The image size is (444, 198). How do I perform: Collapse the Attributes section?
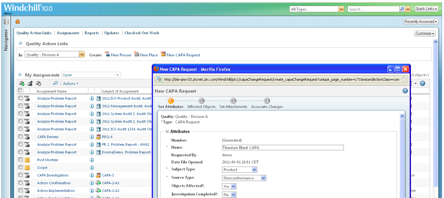point(167,131)
